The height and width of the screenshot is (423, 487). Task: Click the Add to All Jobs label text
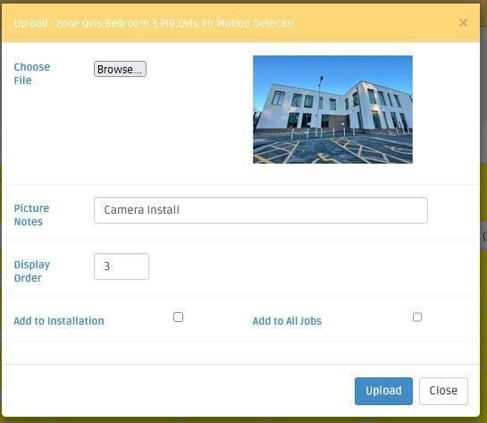click(287, 321)
